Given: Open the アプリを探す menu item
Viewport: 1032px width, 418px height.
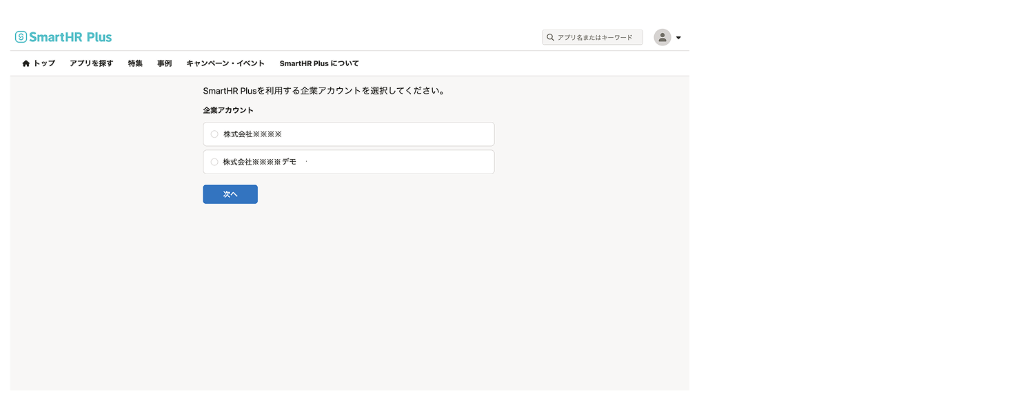Looking at the screenshot, I should (91, 63).
